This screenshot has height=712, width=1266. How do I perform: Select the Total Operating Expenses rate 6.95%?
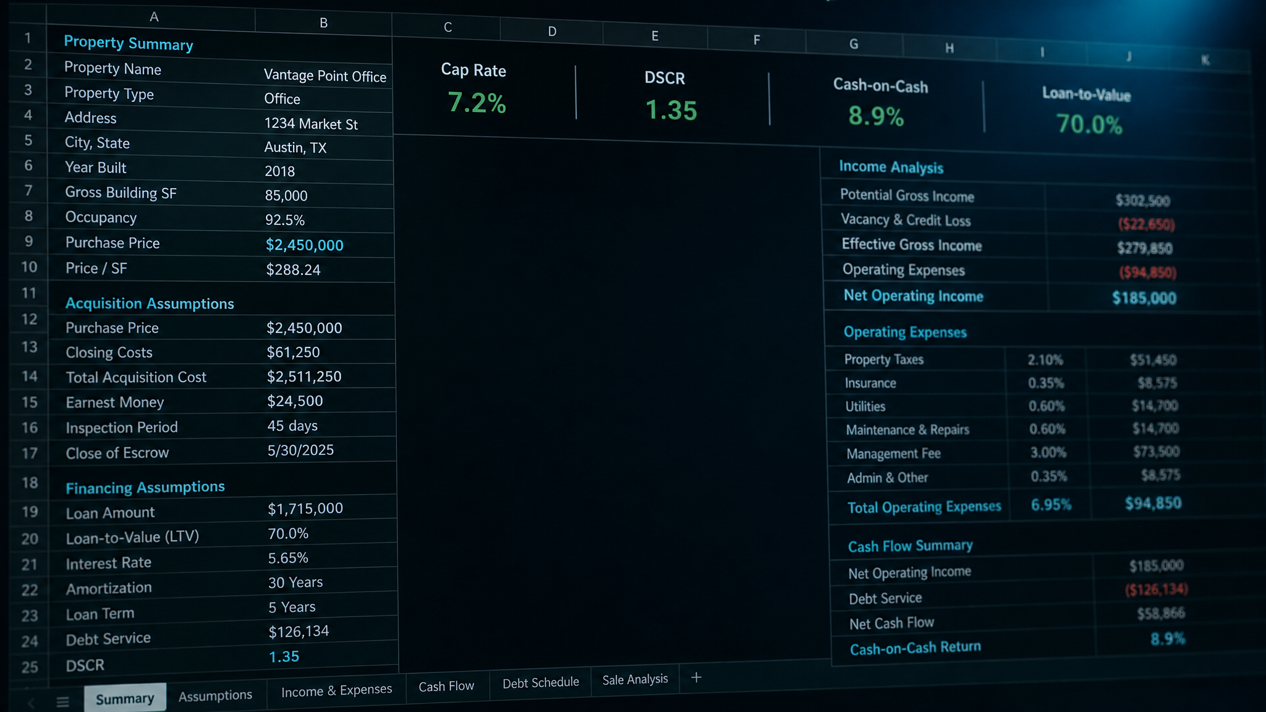(x=1051, y=505)
